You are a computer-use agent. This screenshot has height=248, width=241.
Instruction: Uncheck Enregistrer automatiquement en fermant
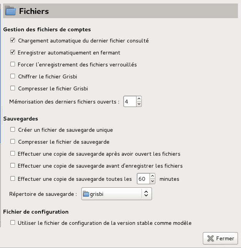pos(13,53)
